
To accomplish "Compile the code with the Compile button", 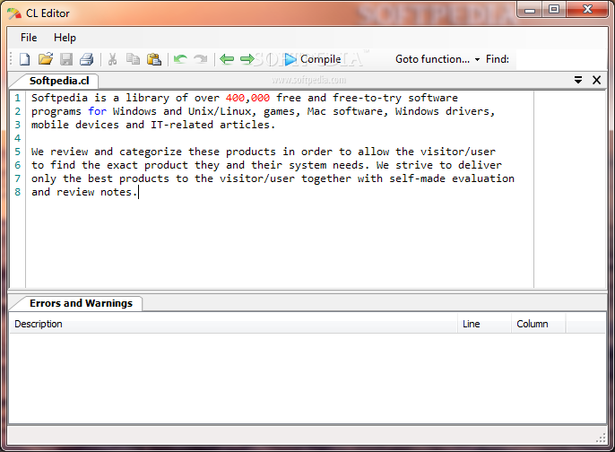I will (313, 59).
